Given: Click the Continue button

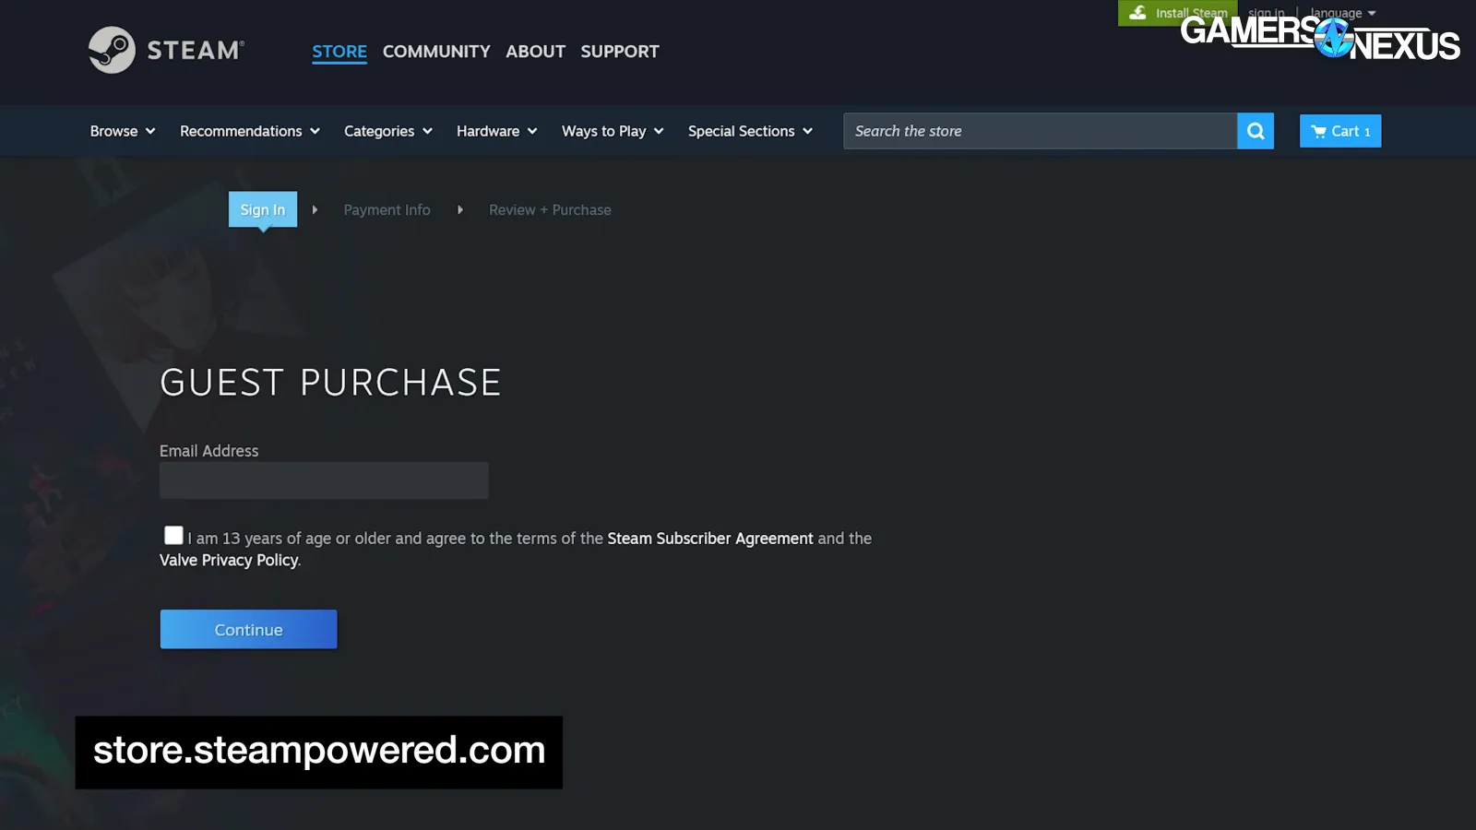Looking at the screenshot, I should pyautogui.click(x=248, y=629).
